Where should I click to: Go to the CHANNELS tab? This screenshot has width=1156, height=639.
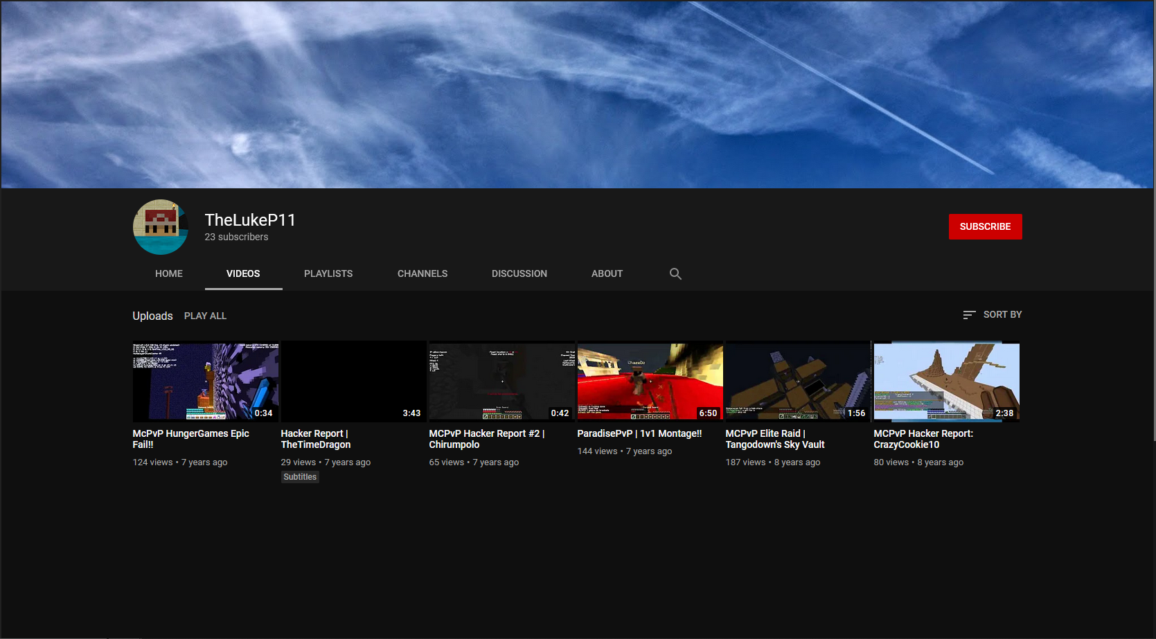coord(423,273)
